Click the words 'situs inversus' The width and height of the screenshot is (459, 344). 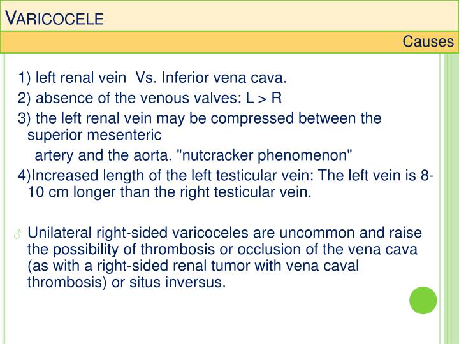[x=177, y=283]
